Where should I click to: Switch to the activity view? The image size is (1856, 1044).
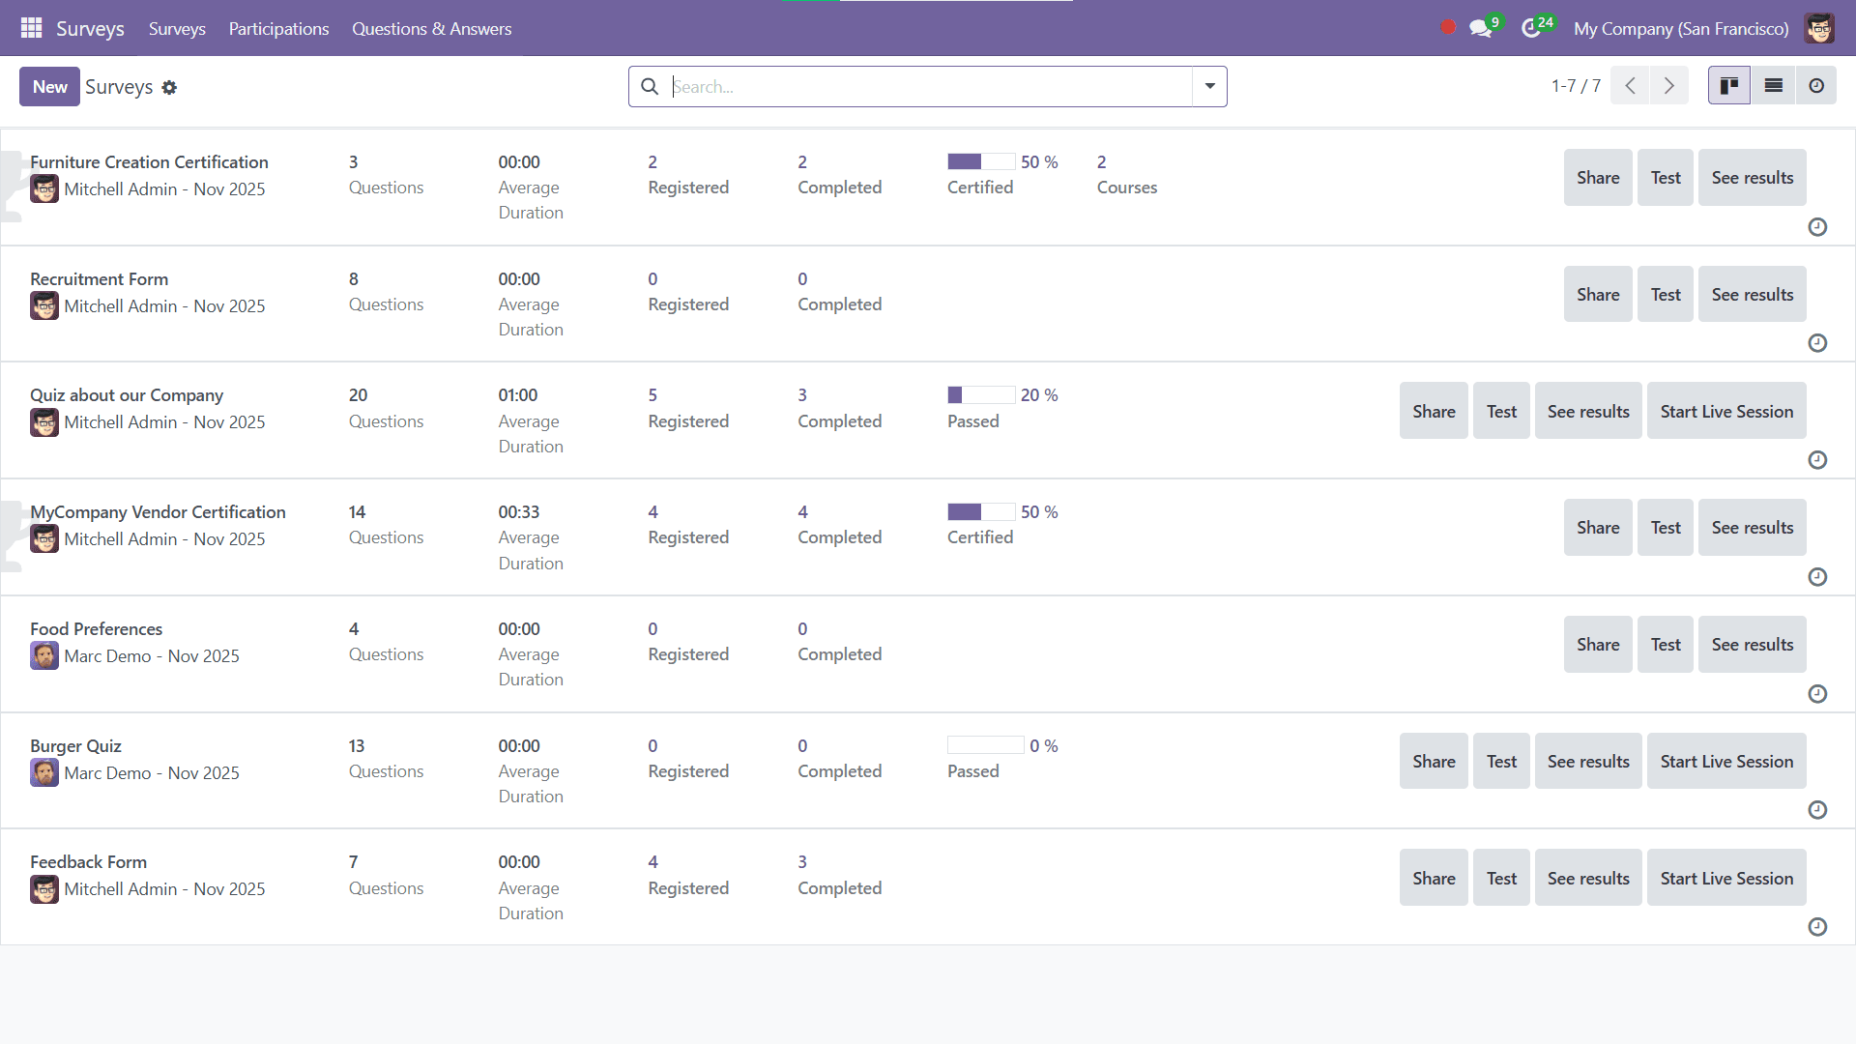(x=1816, y=85)
